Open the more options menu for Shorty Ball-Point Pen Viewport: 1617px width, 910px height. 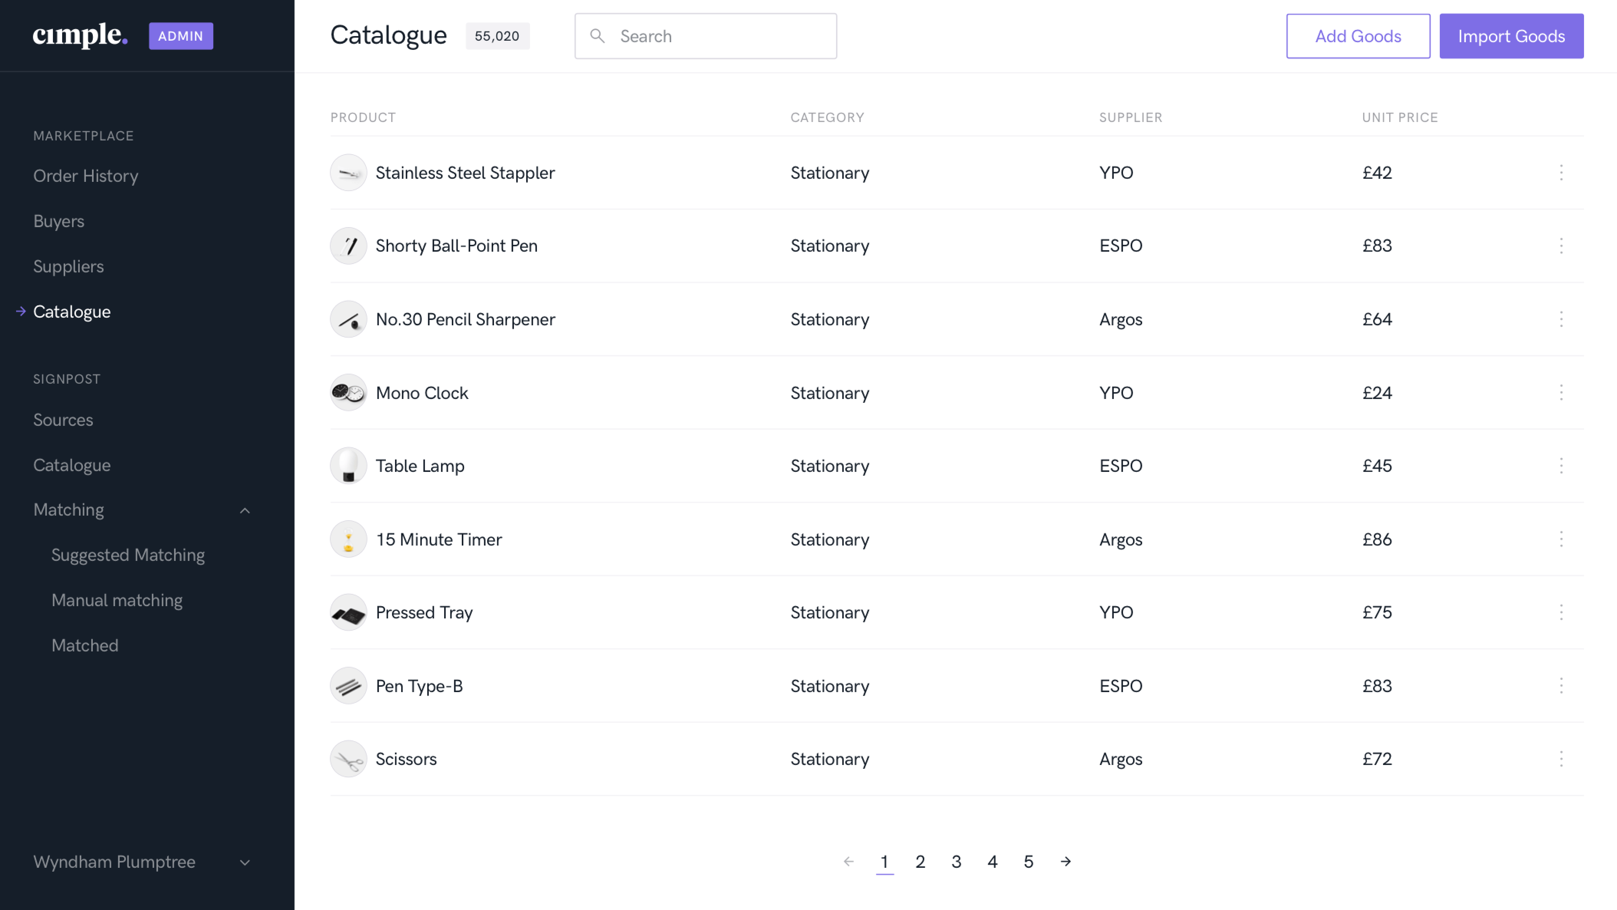[x=1561, y=246]
